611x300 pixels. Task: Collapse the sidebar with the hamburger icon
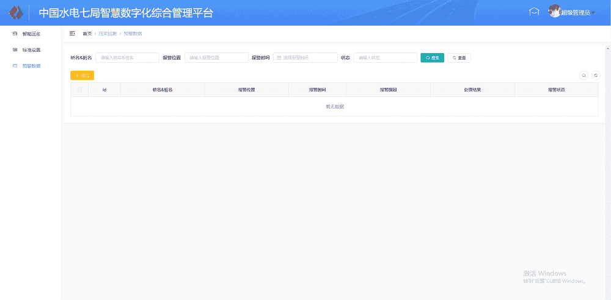(x=72, y=34)
